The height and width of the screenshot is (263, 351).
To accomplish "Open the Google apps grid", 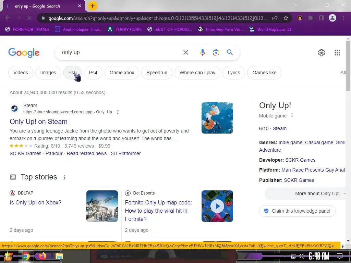I will click(337, 52).
